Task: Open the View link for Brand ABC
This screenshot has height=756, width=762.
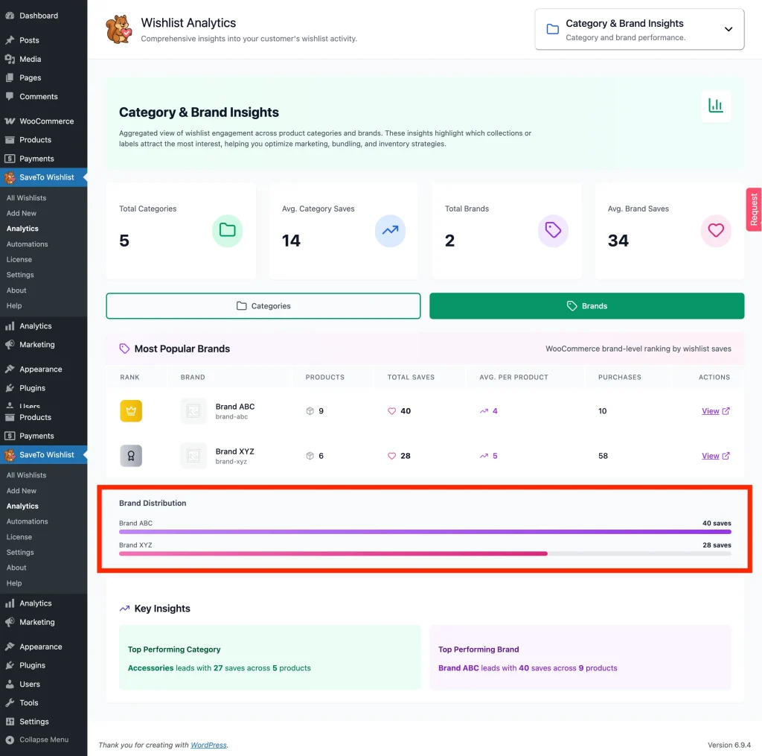Action: tap(714, 411)
